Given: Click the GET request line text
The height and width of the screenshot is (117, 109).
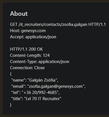Looking at the screenshot, I should pyautogui.click(x=58, y=24).
